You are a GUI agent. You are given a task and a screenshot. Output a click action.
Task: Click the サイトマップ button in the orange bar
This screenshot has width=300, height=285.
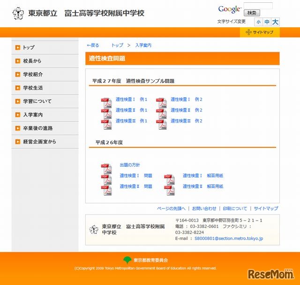pos(260,32)
